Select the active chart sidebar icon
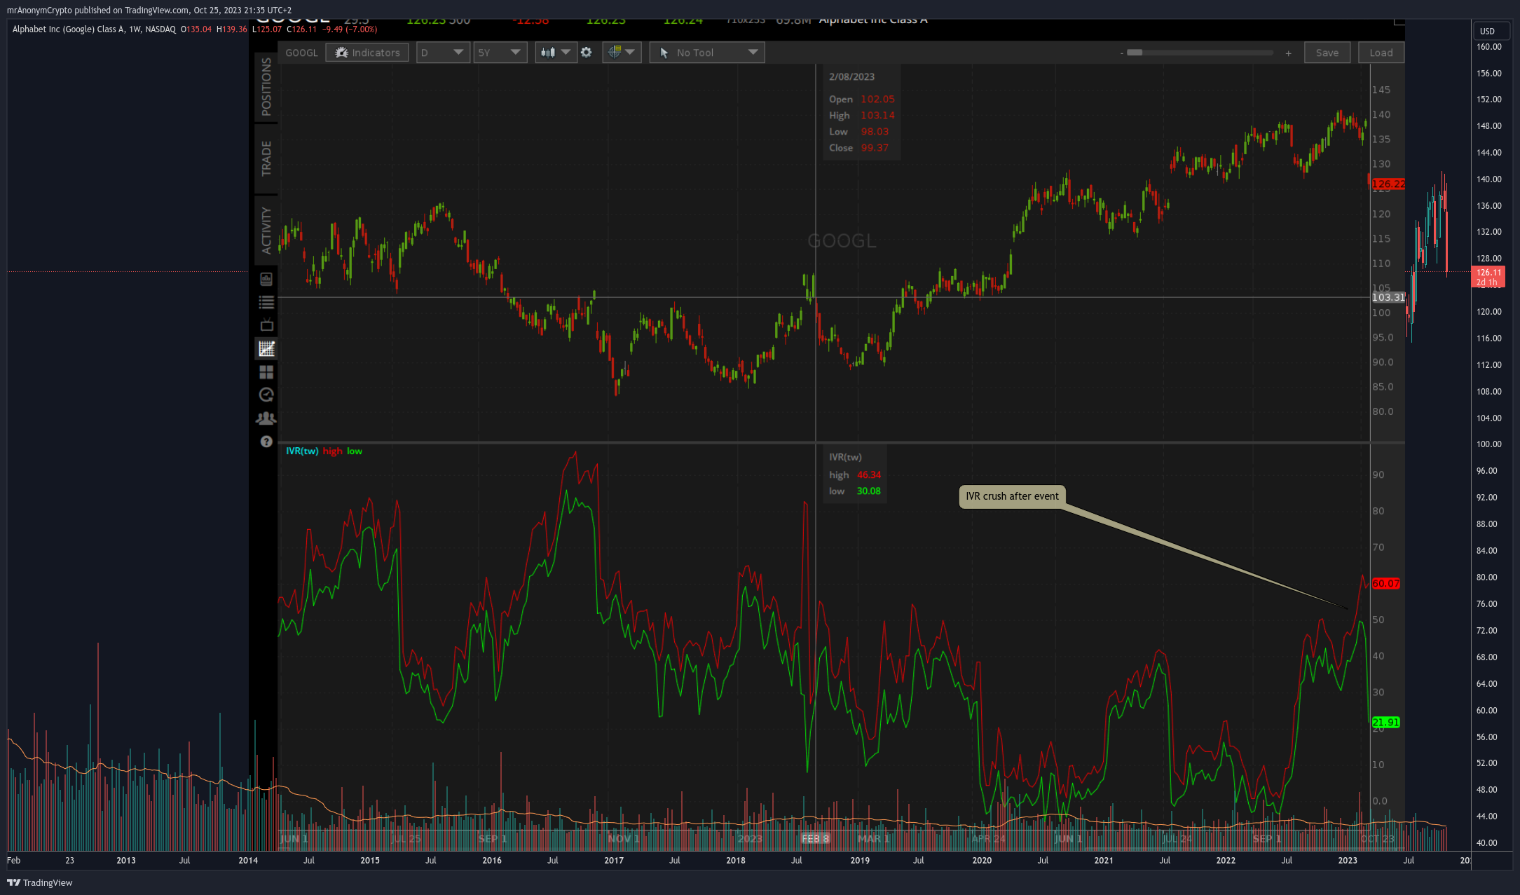Image resolution: width=1520 pixels, height=895 pixels. [266, 348]
